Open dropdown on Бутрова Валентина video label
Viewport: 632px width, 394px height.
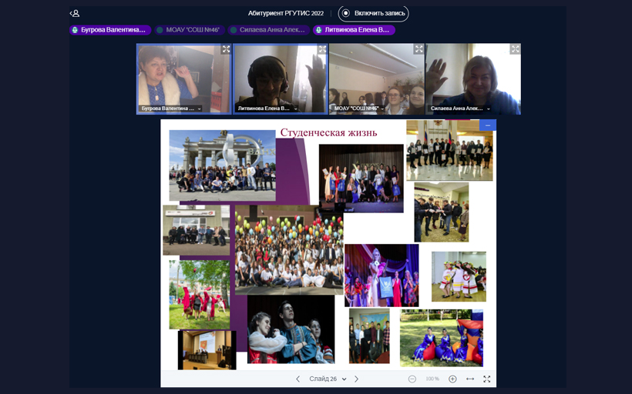[x=199, y=109]
